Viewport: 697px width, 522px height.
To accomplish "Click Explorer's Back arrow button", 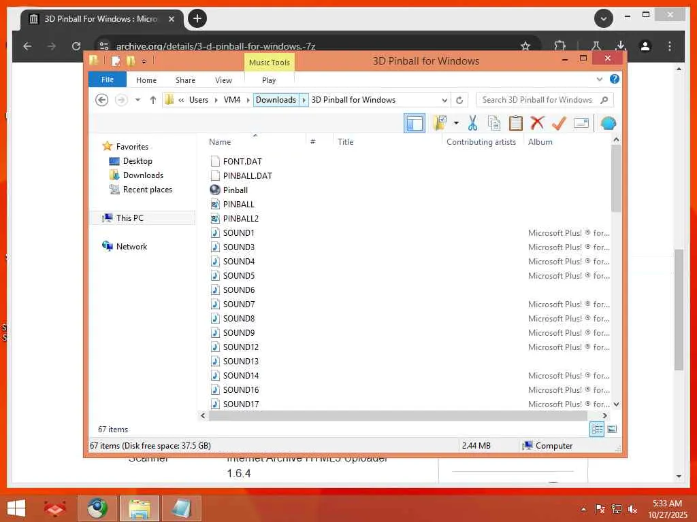I will point(102,100).
